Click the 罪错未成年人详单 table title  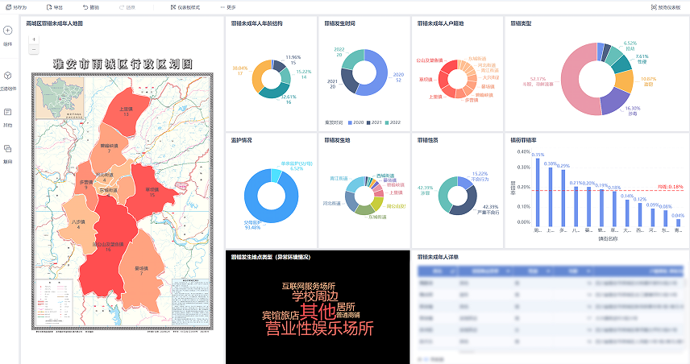pos(438,257)
